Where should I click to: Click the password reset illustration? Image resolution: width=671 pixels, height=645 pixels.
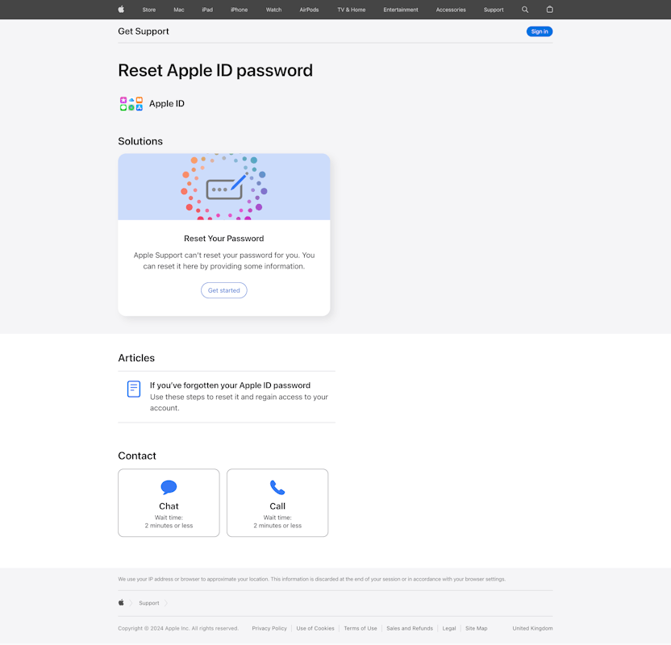point(224,187)
